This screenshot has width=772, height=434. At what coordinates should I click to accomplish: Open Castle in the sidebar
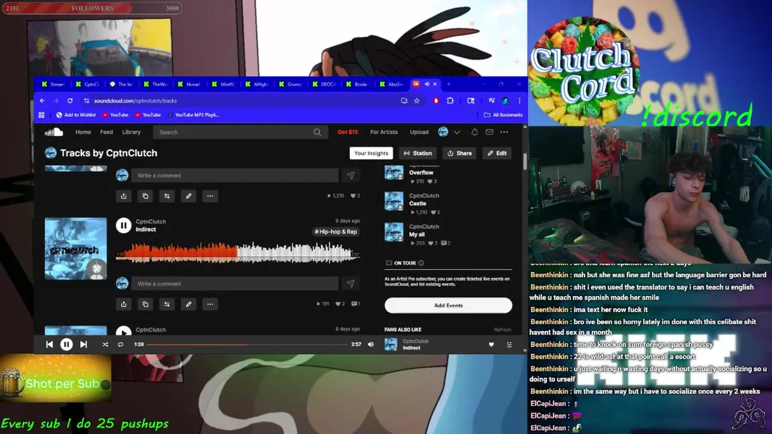(417, 204)
